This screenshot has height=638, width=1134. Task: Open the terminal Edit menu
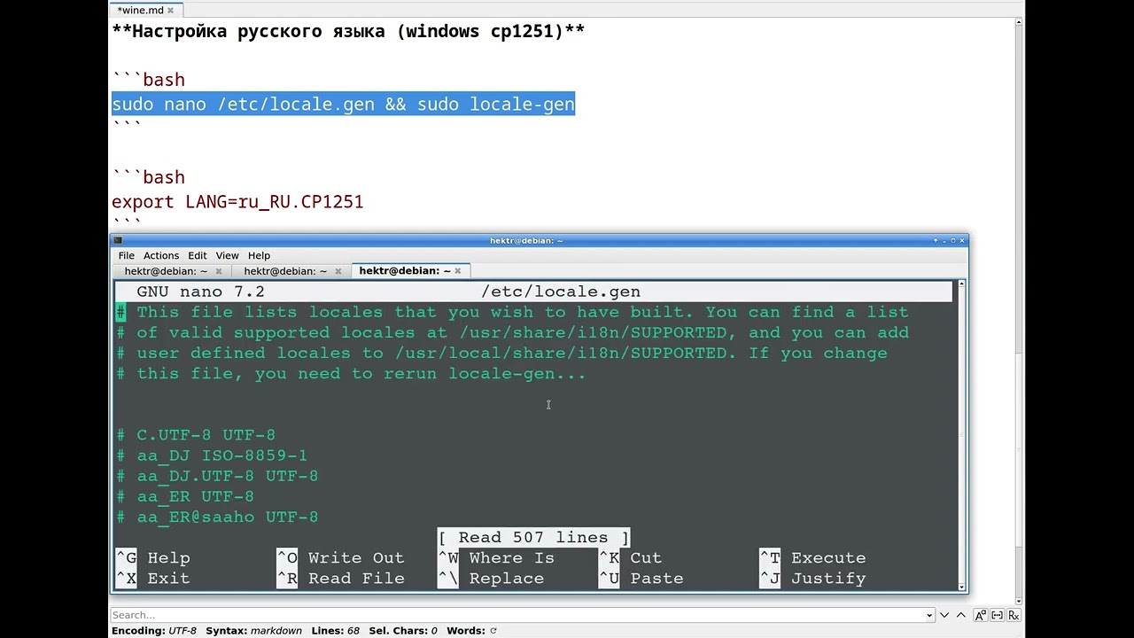tap(198, 255)
